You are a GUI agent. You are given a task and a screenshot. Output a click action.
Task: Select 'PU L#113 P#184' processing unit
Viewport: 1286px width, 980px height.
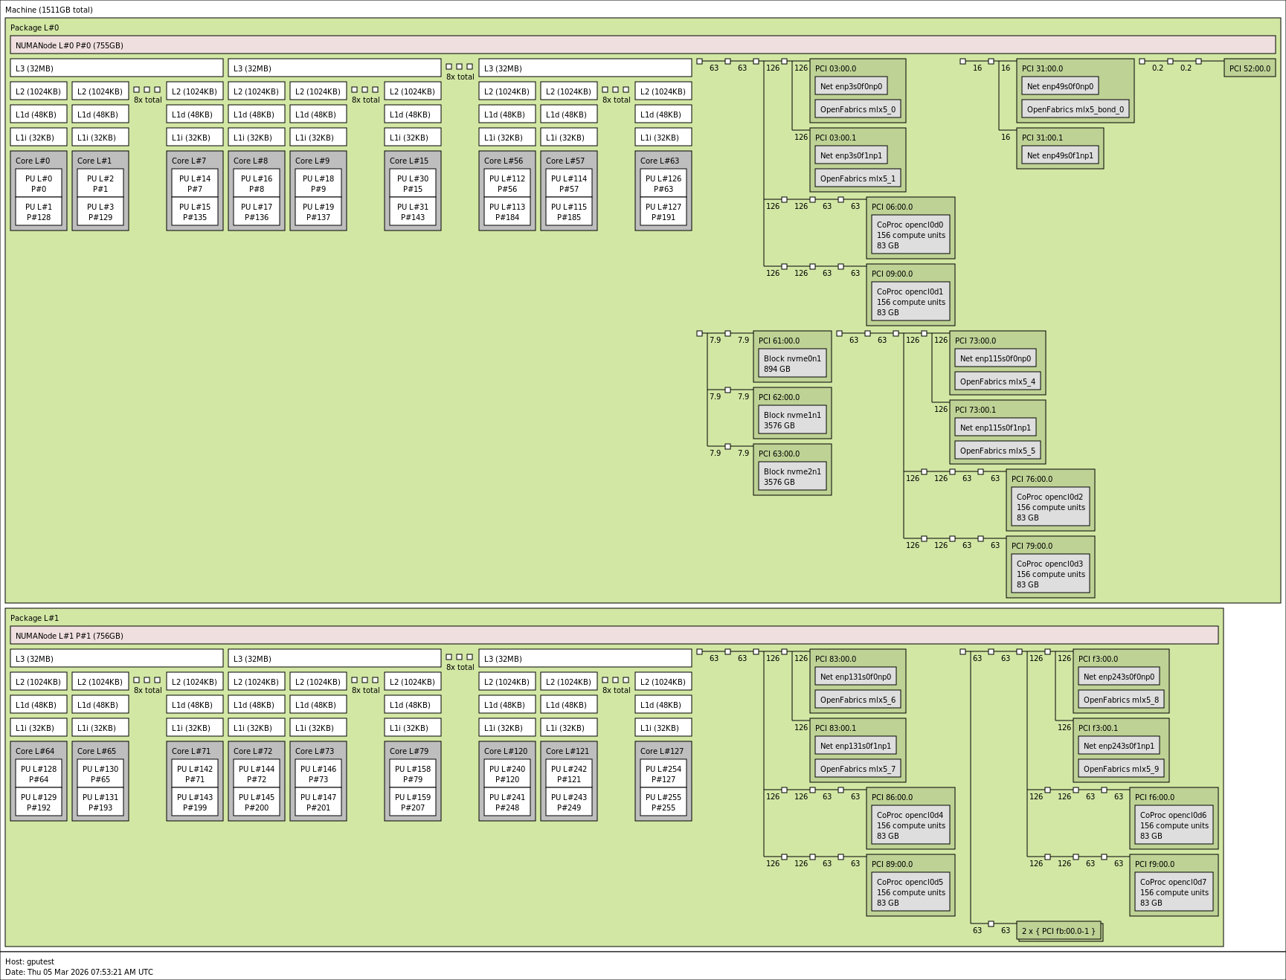pyautogui.click(x=507, y=212)
